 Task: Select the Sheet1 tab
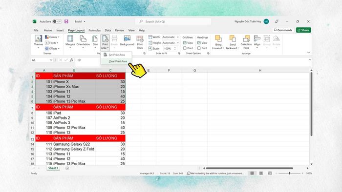[x=53, y=168]
